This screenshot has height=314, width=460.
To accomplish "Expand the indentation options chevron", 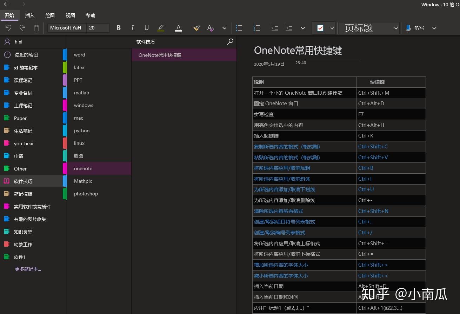I will [303, 28].
